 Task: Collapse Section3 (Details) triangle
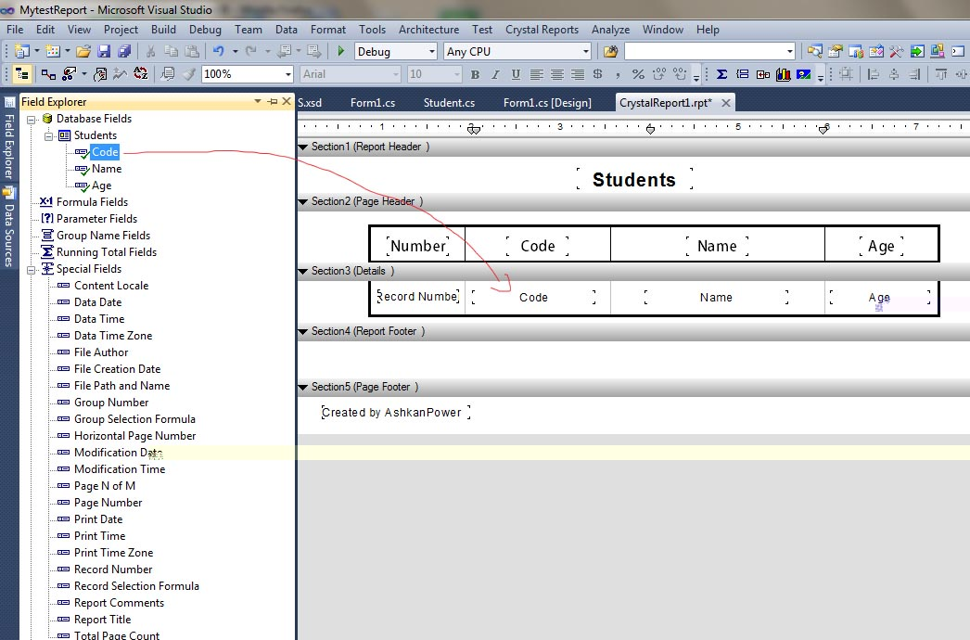(x=303, y=271)
